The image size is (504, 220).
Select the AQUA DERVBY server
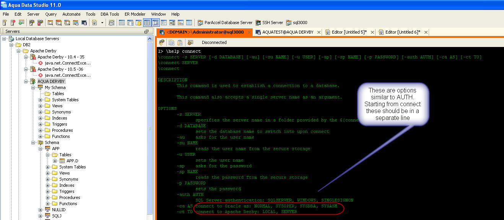(x=51, y=81)
